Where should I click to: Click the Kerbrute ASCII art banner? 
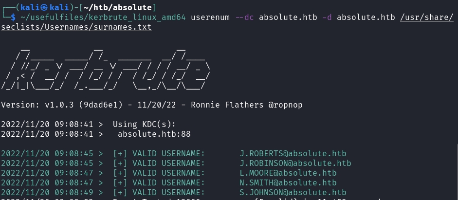(106, 68)
